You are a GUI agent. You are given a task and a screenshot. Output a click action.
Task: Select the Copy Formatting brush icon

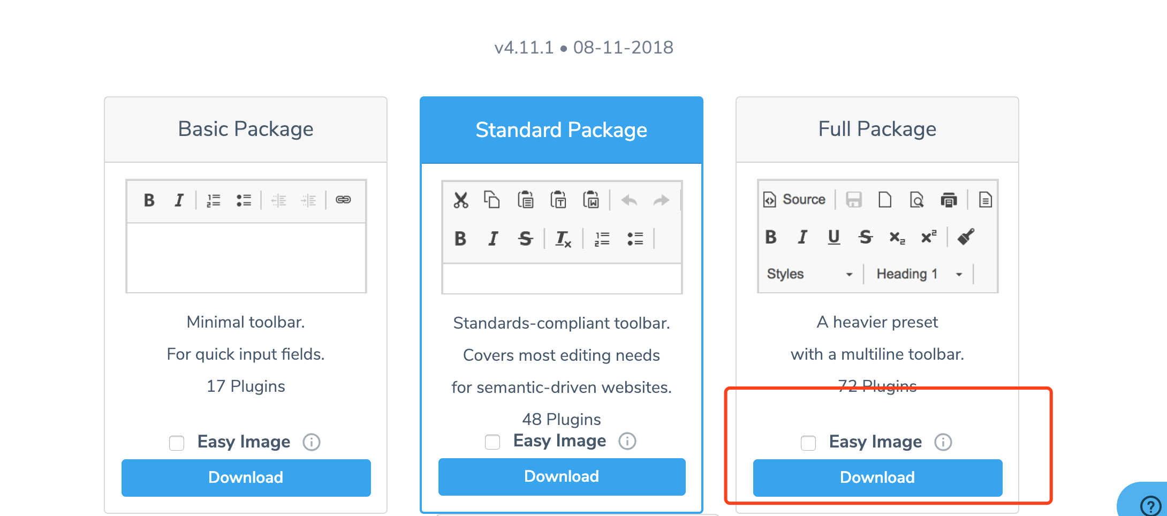(967, 237)
